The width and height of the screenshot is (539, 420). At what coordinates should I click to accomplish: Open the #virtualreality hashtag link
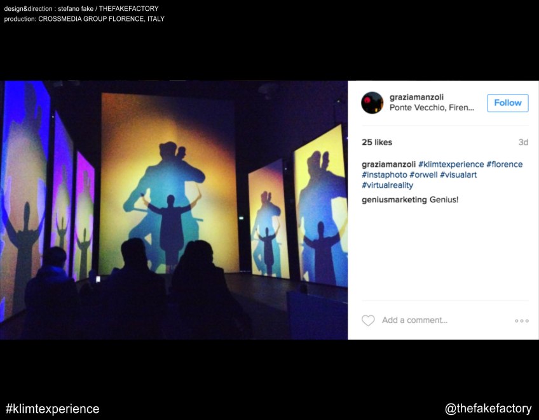pos(388,185)
